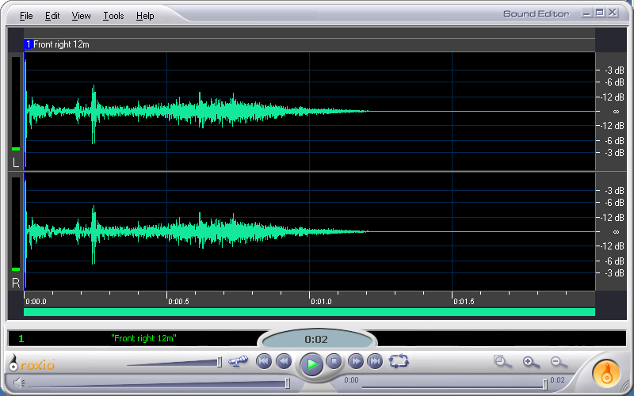
Task: Open the File menu
Action: click(26, 16)
